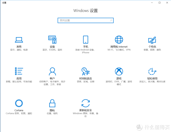Click the Cortana label text
Image resolution: width=171 pixels, height=132 pixels.
click(19, 110)
